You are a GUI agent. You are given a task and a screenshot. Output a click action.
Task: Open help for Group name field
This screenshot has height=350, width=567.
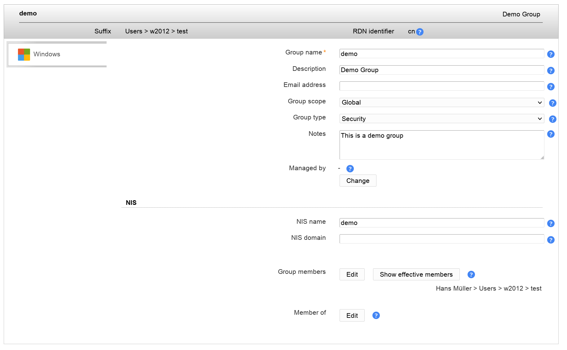(x=551, y=54)
